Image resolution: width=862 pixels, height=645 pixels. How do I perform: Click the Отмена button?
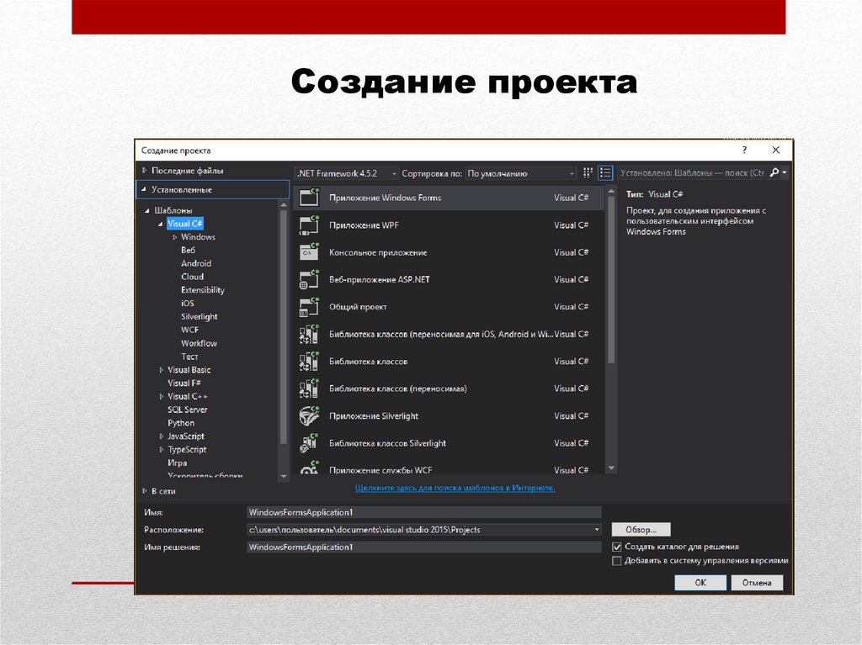[x=757, y=583]
